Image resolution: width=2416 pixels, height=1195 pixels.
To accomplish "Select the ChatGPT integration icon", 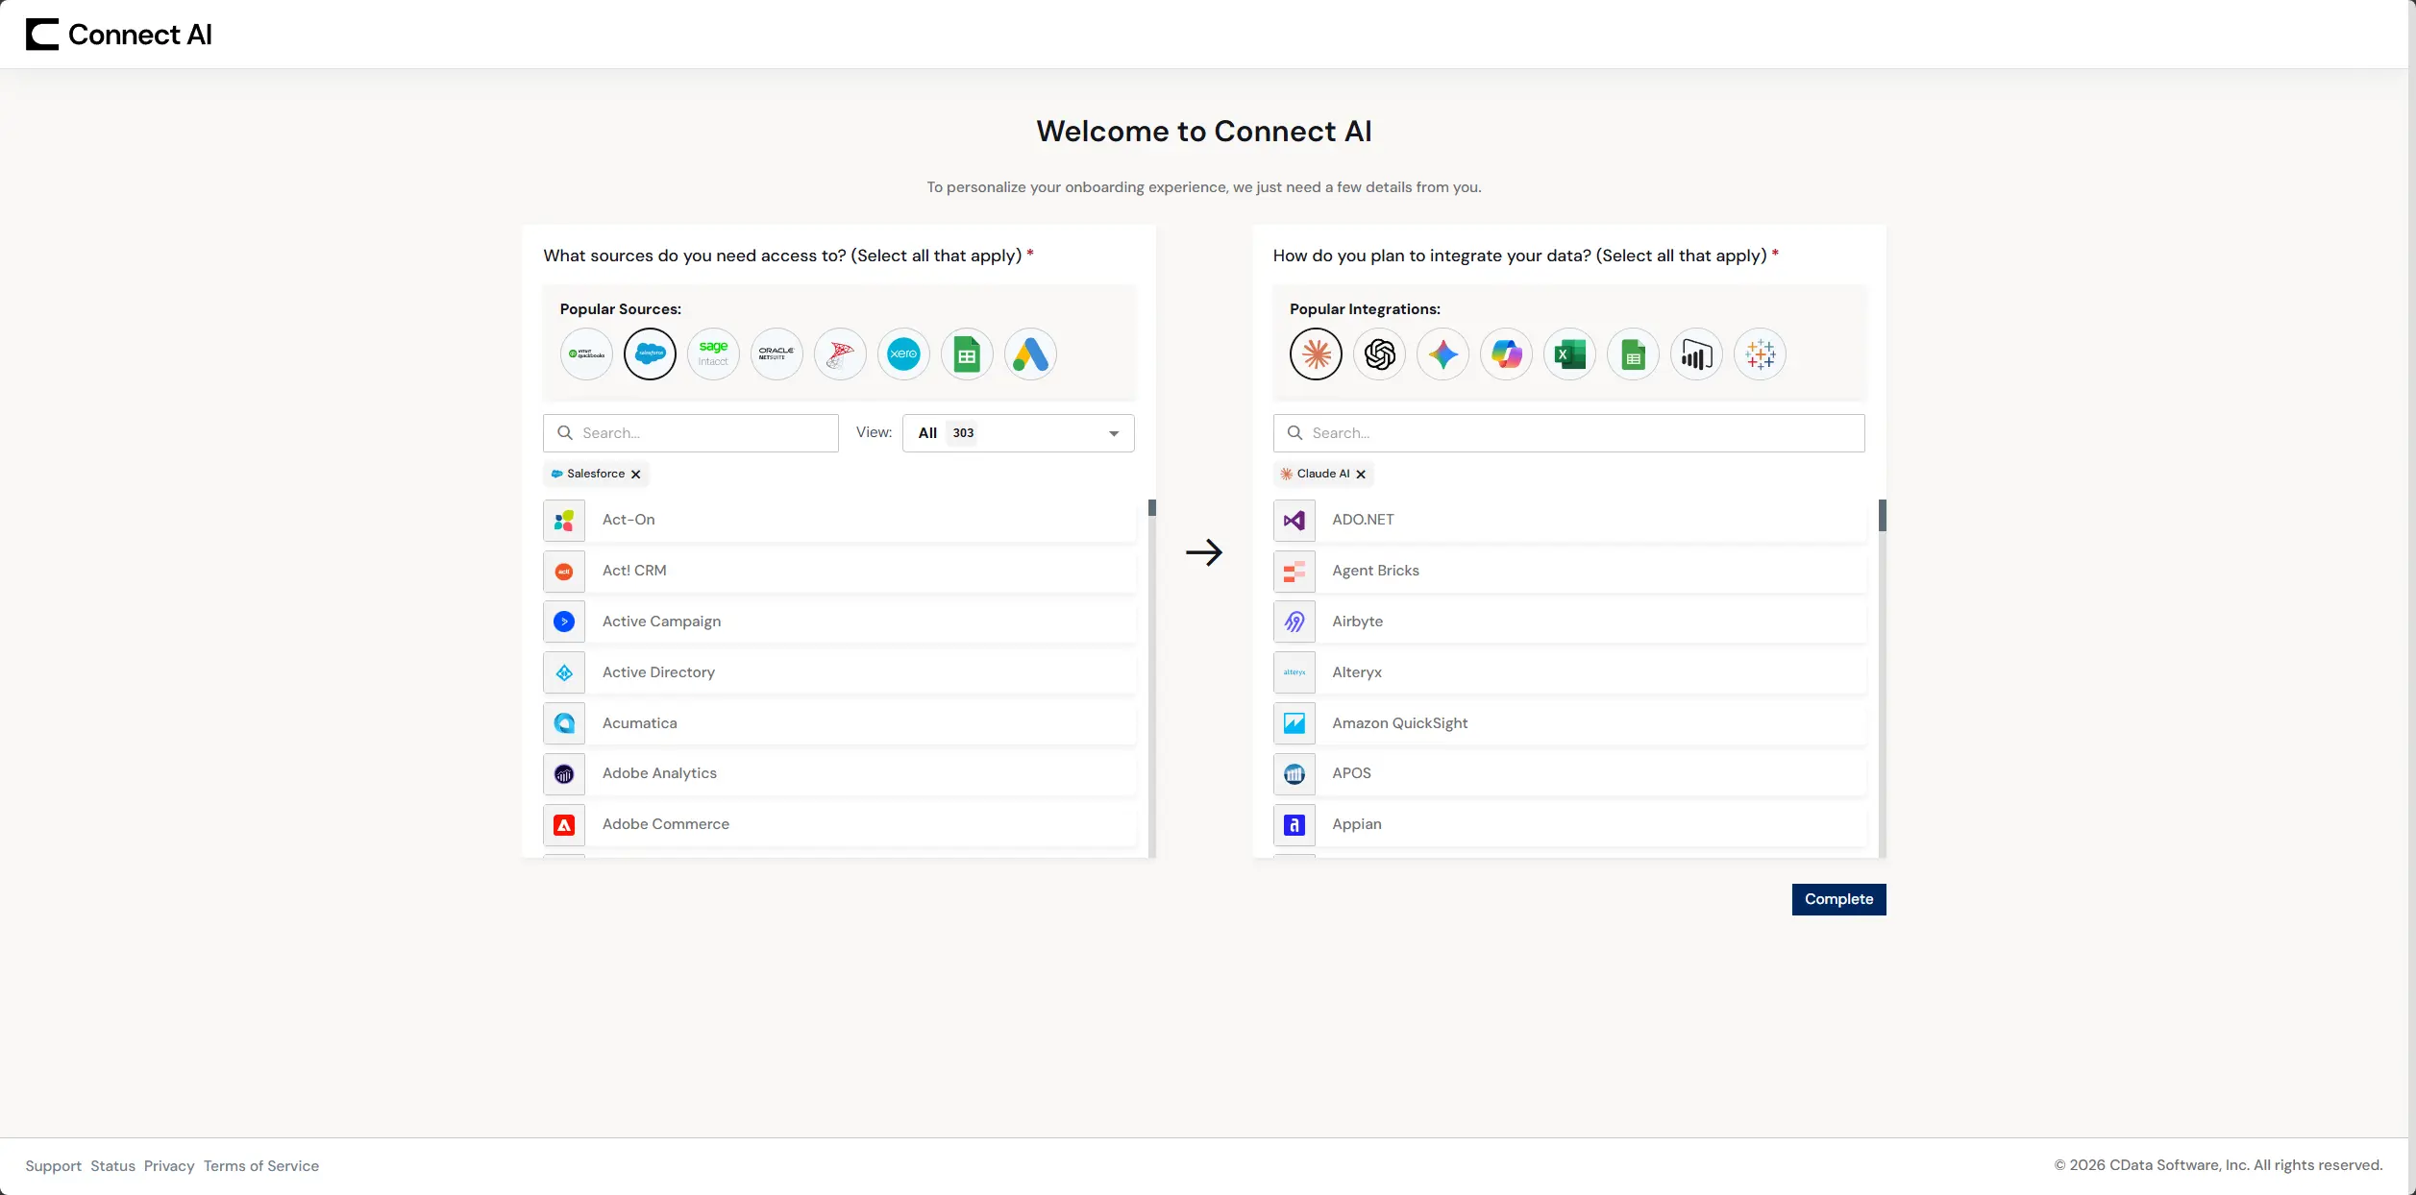I will (x=1379, y=354).
